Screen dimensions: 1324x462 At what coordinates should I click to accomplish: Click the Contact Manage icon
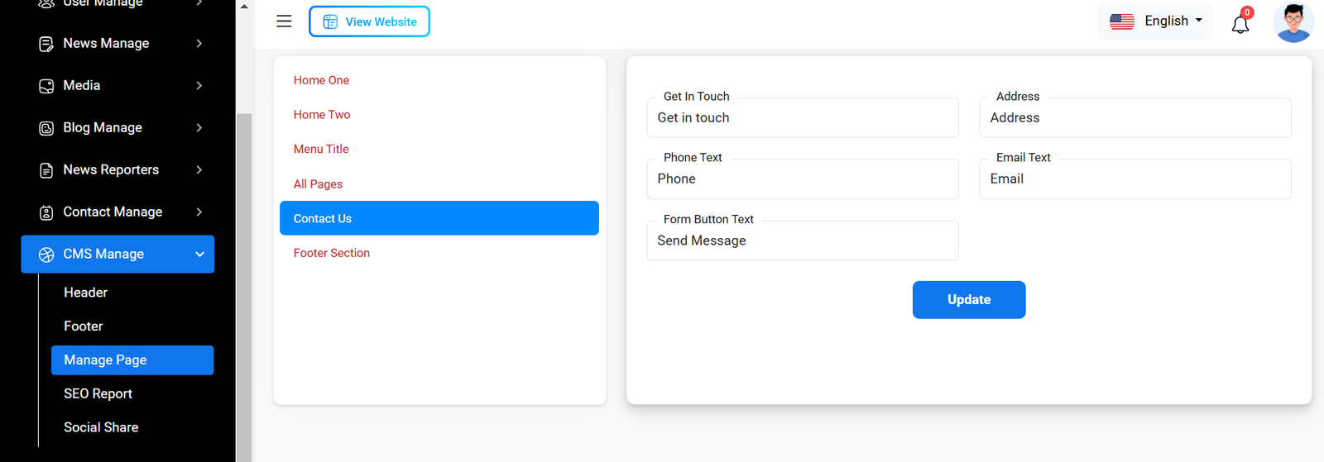pos(46,212)
